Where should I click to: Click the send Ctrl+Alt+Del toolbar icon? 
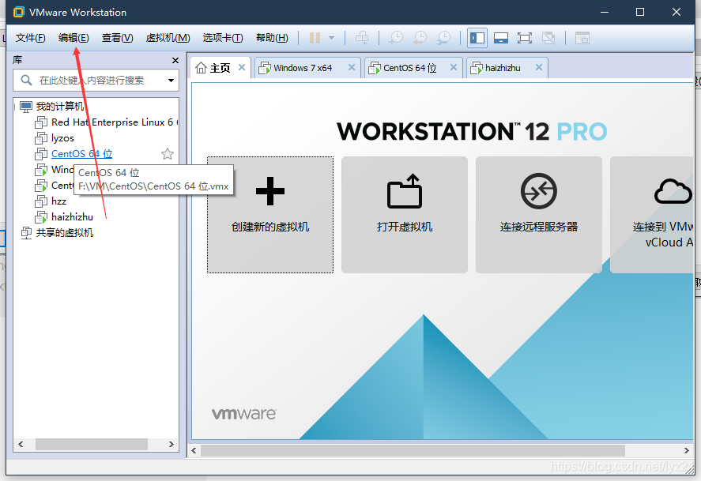pos(362,38)
